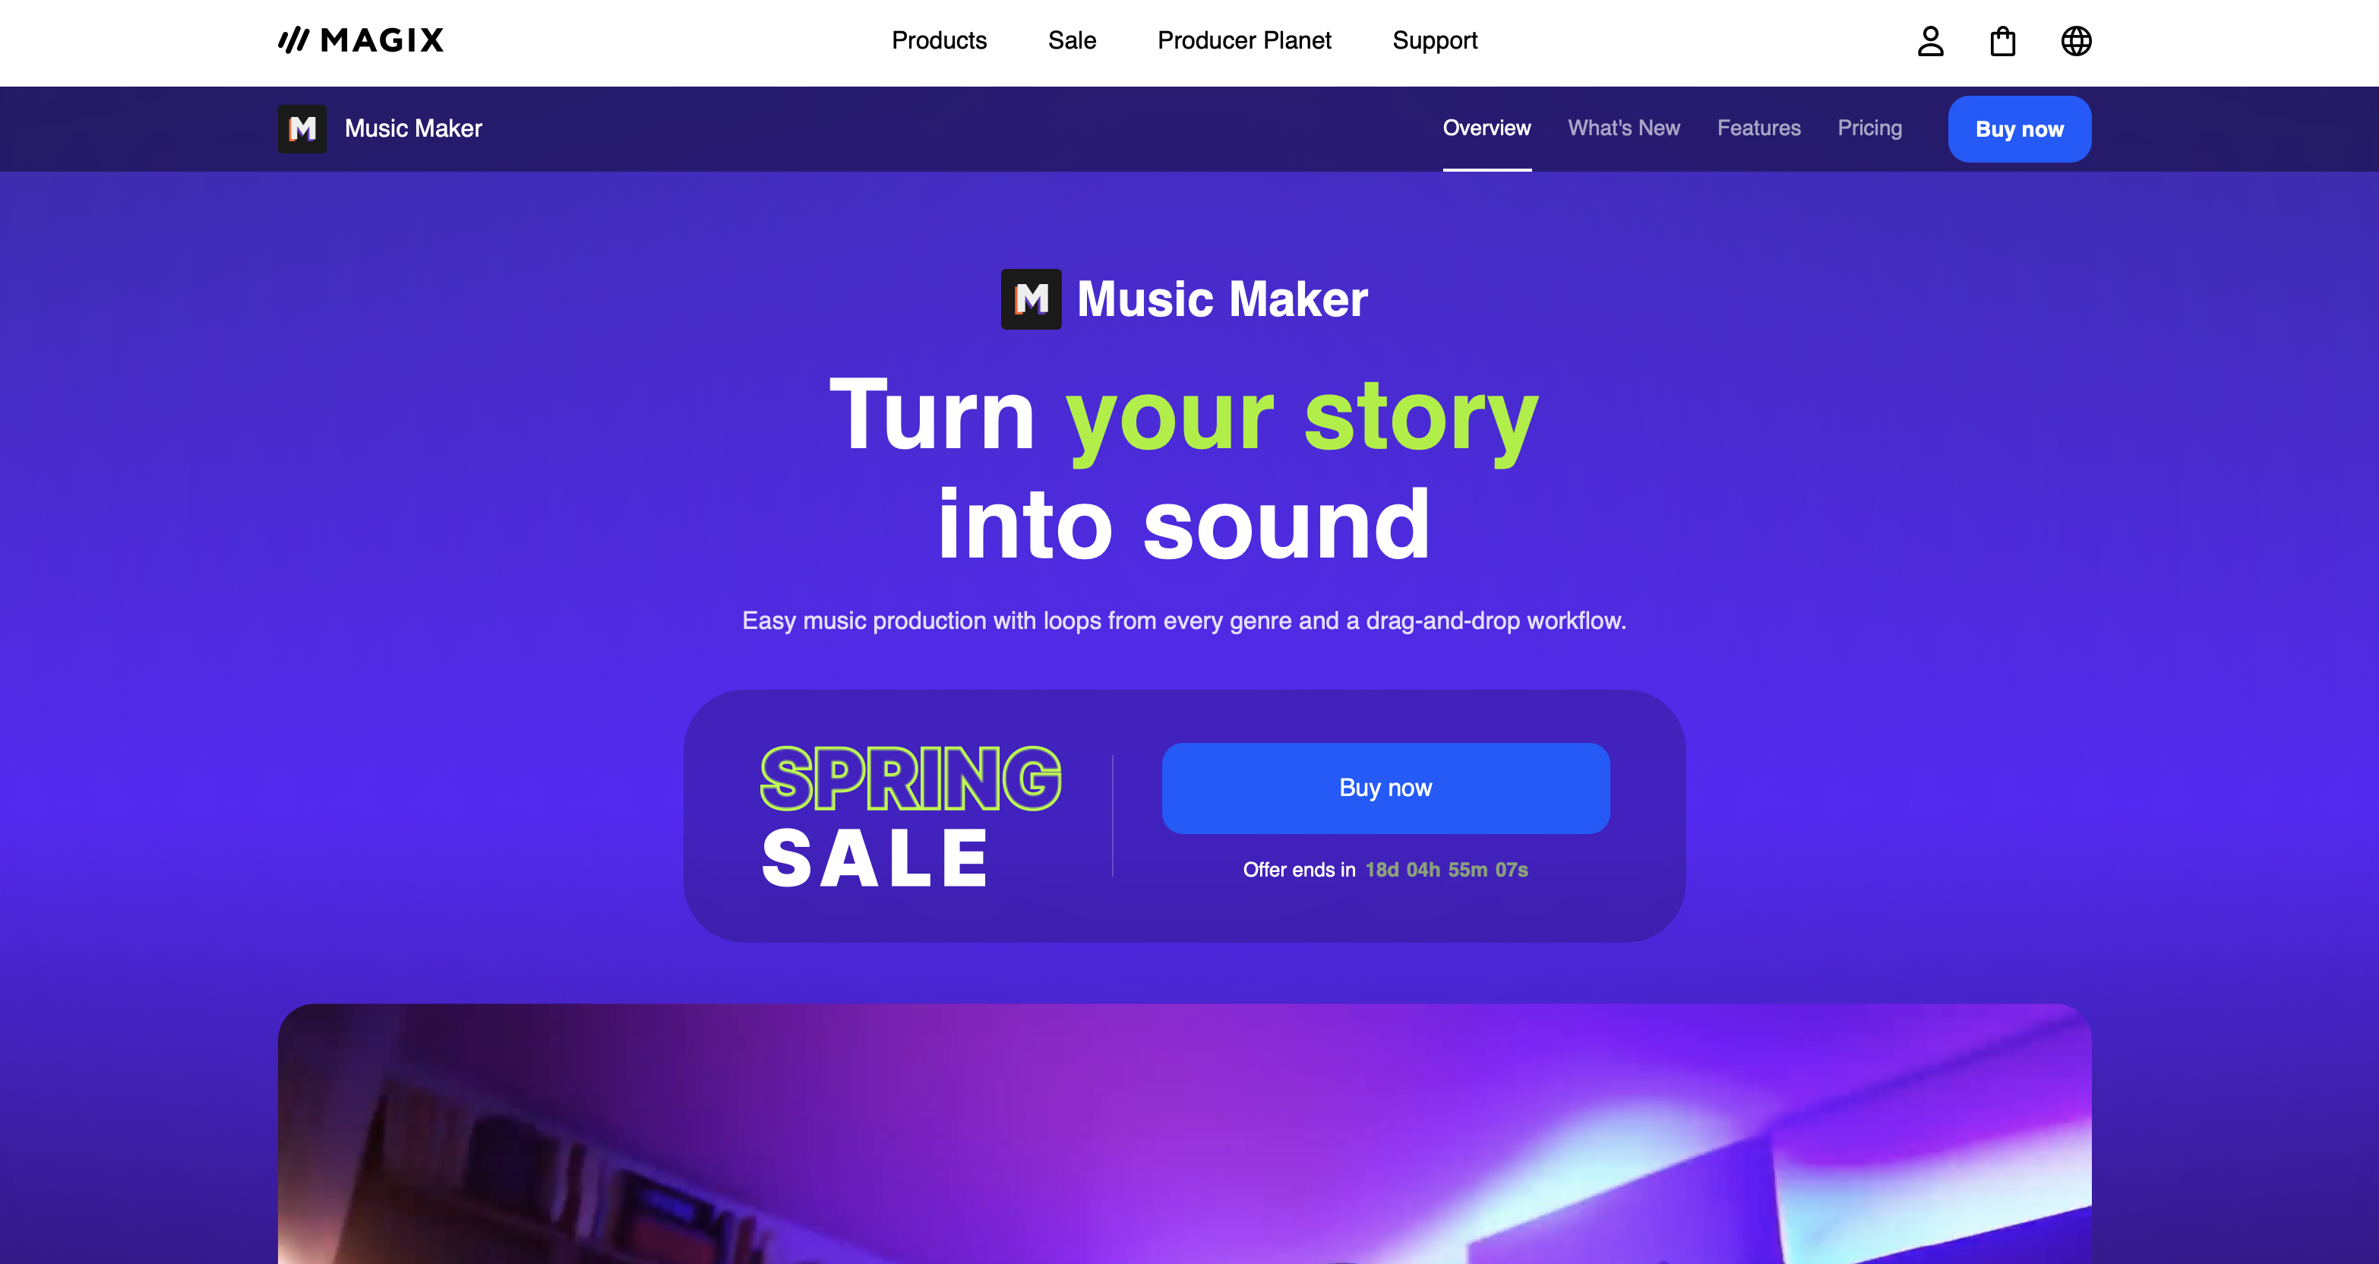Click the globe language selector icon
The image size is (2379, 1264).
pyautogui.click(x=2076, y=40)
